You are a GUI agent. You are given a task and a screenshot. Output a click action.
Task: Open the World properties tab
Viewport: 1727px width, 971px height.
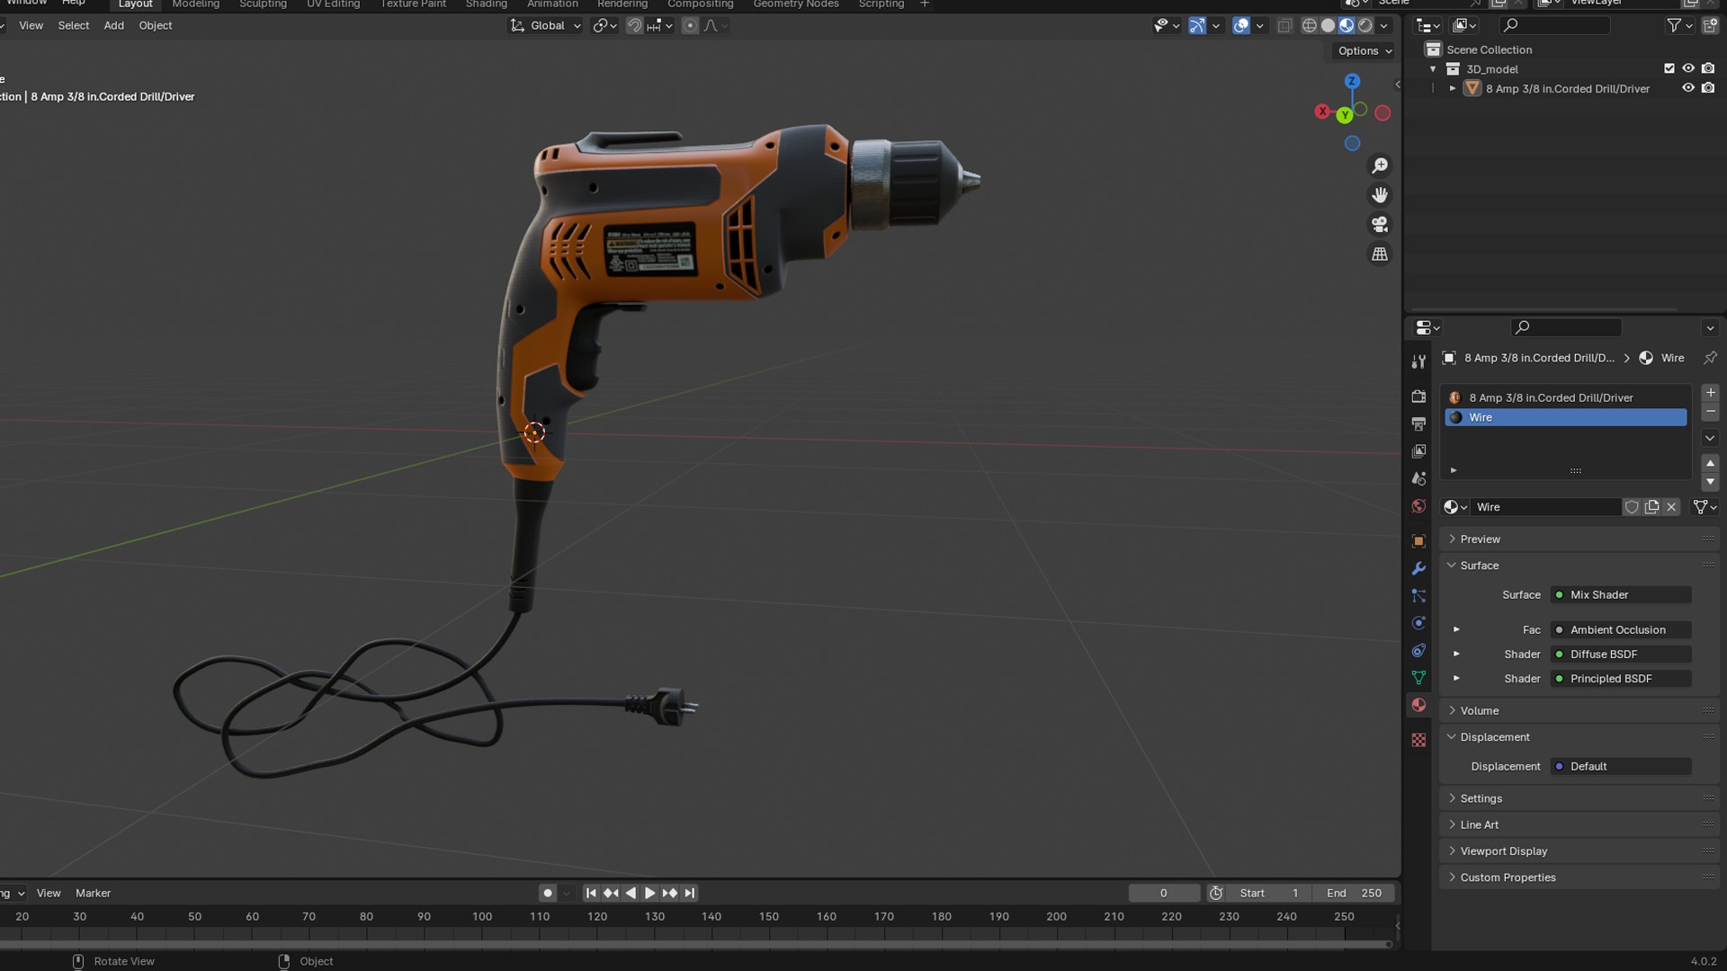(x=1418, y=506)
